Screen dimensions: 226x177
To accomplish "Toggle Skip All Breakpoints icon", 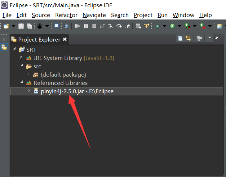I will (66, 26).
